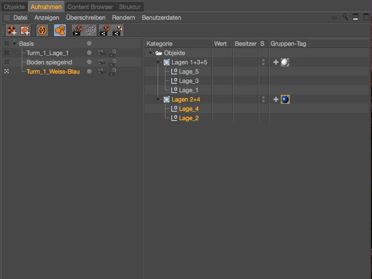Click the render settings icon for Boden spiegelnd
Viewport: 372px width, 279px height.
click(x=113, y=62)
